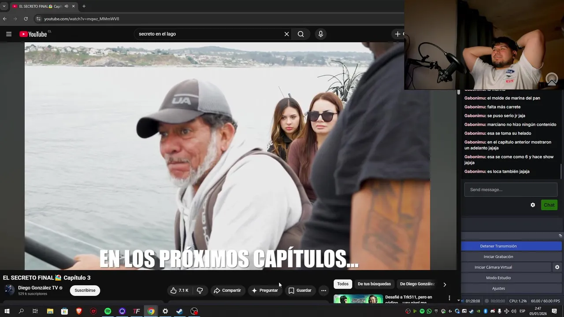
Task: Open Windows taskbar search
Action: [21, 311]
